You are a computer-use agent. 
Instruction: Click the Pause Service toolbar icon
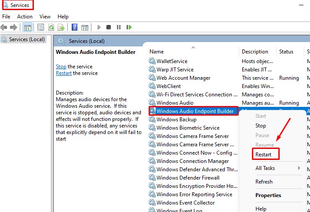[119, 27]
